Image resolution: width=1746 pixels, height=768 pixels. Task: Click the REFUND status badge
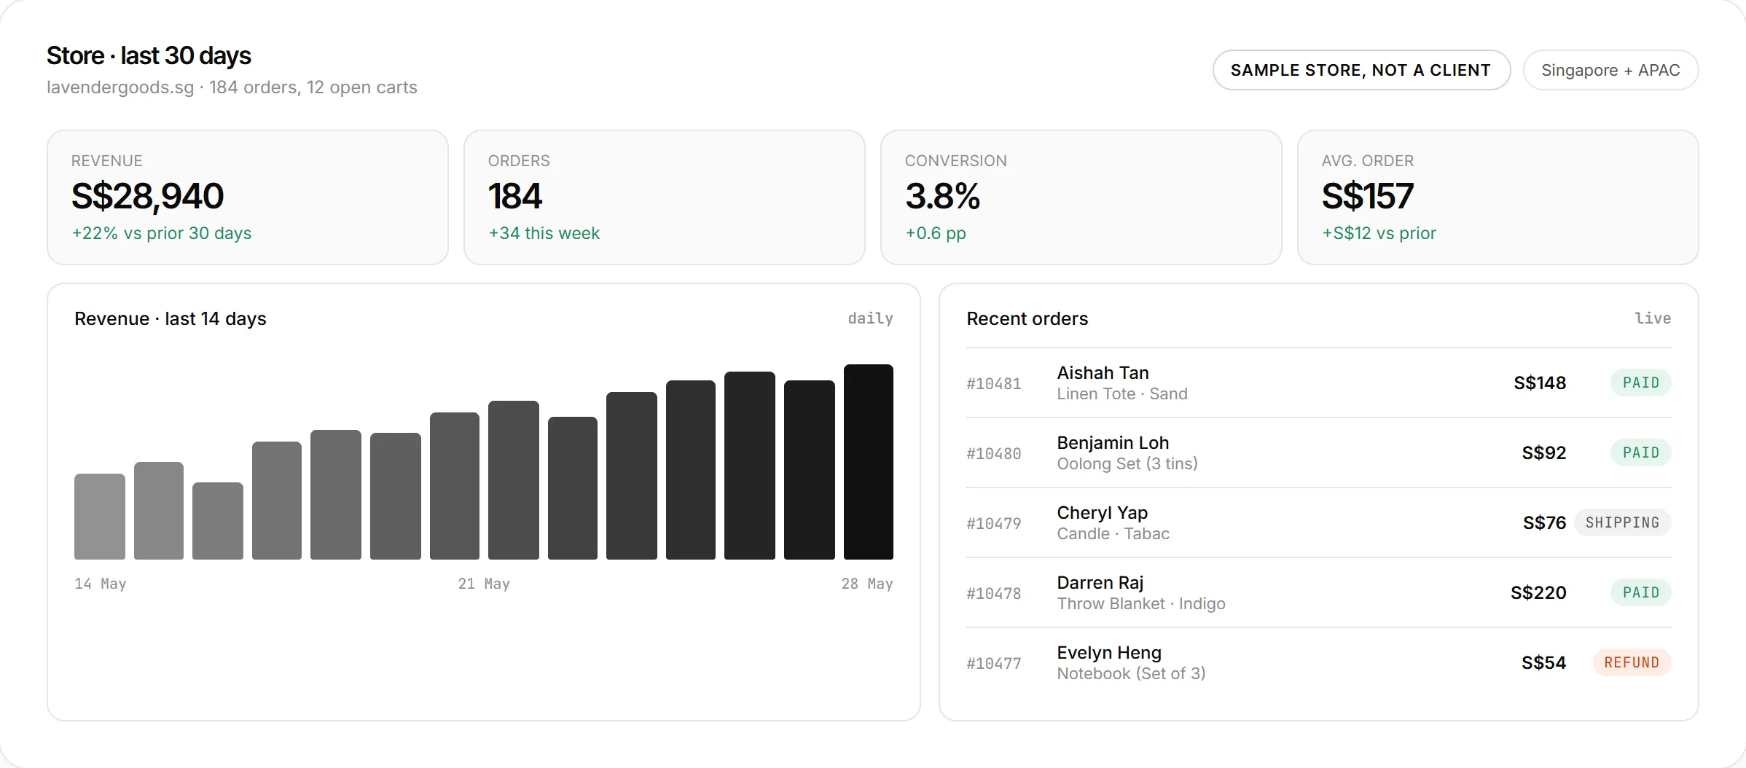(x=1632, y=662)
